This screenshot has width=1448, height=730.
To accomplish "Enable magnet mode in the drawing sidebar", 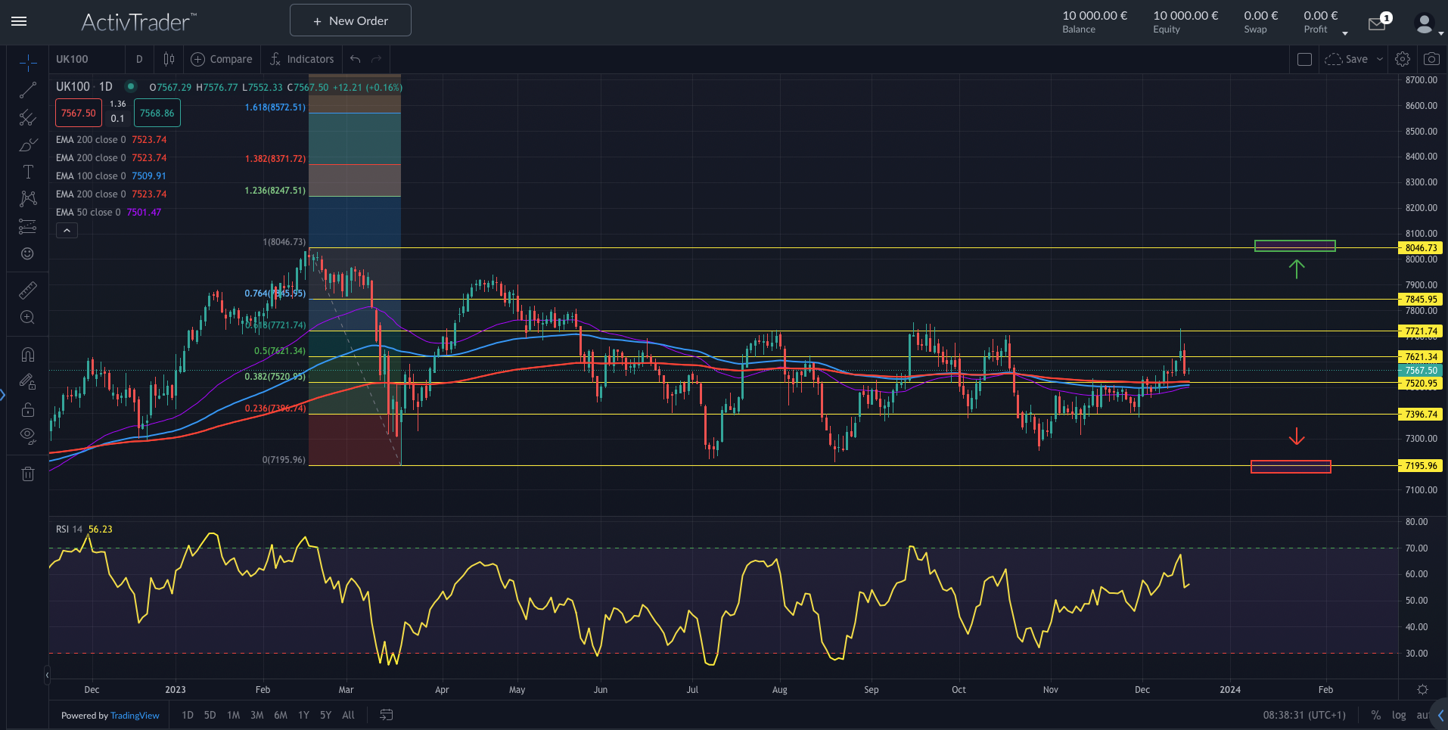I will 28,354.
